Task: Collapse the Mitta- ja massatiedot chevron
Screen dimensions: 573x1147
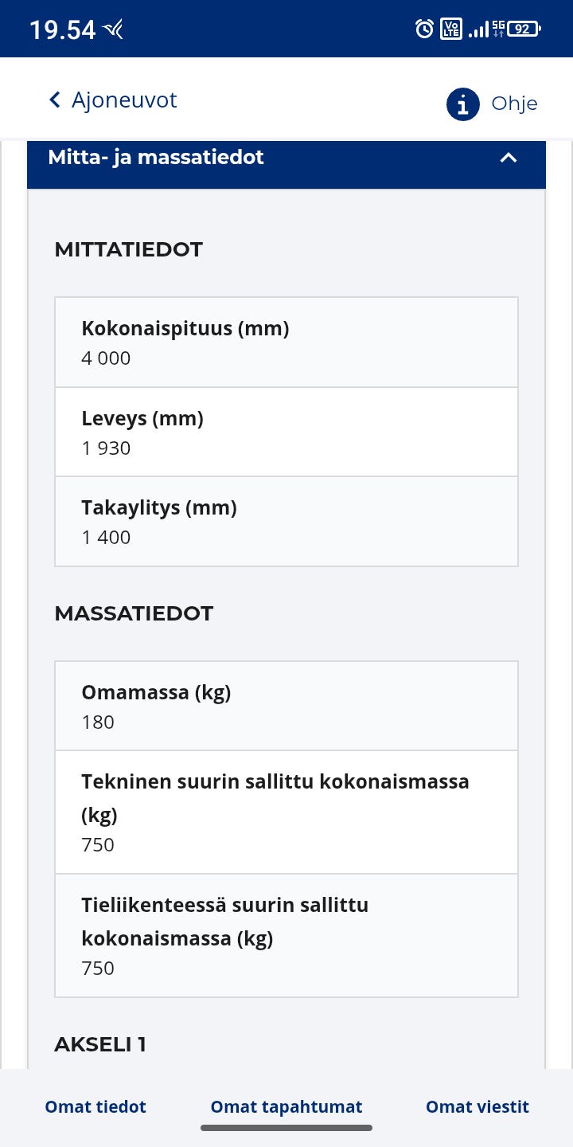Action: pos(509,158)
